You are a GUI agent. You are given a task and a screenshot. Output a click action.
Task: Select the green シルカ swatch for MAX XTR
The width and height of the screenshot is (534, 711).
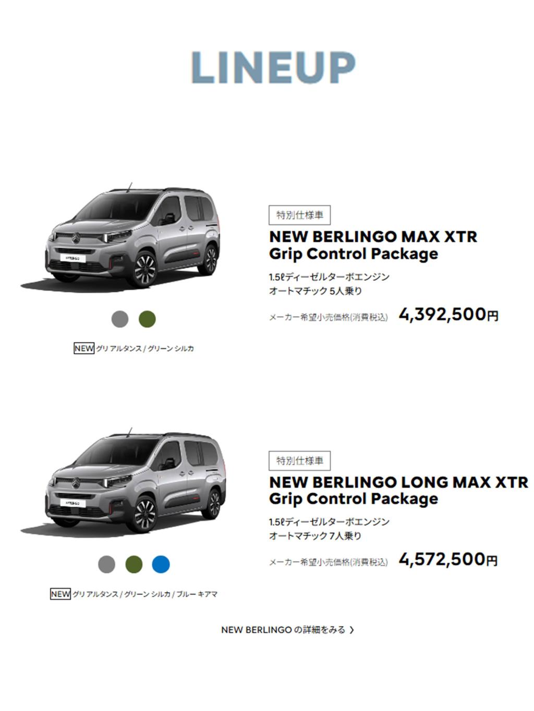click(146, 318)
